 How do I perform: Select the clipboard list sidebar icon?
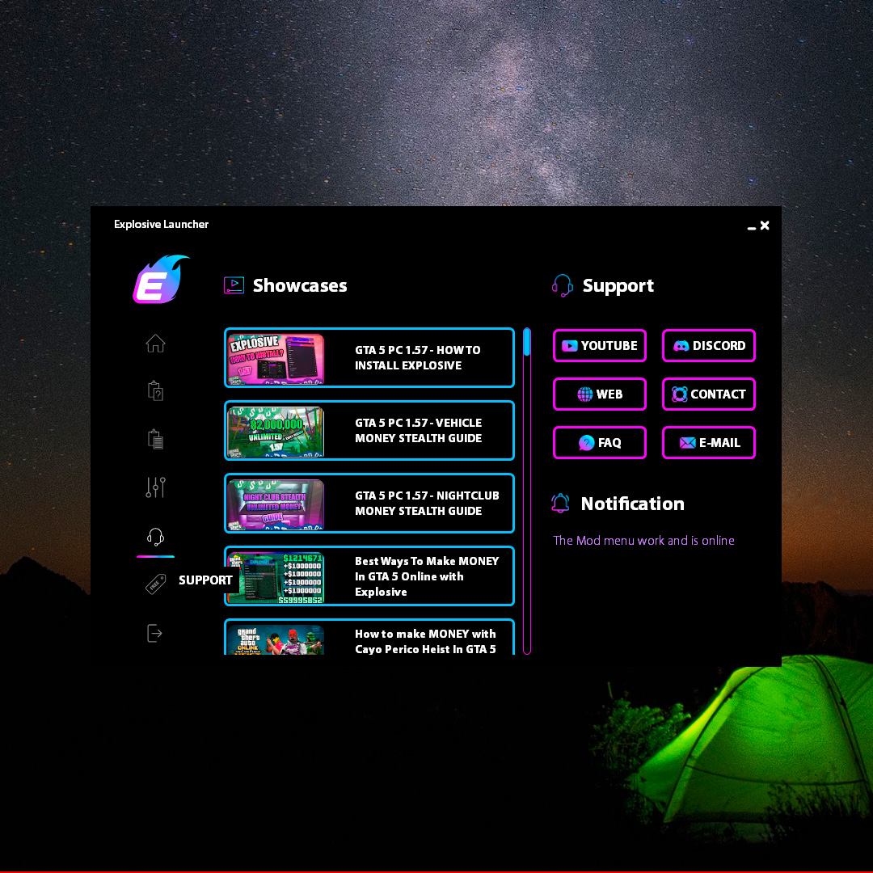coord(155,440)
